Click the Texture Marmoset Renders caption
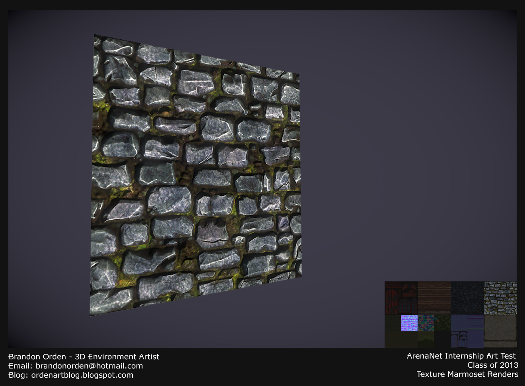This screenshot has width=525, height=386. tap(467, 374)
